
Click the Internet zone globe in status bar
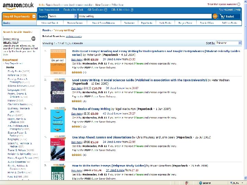tap(201, 183)
